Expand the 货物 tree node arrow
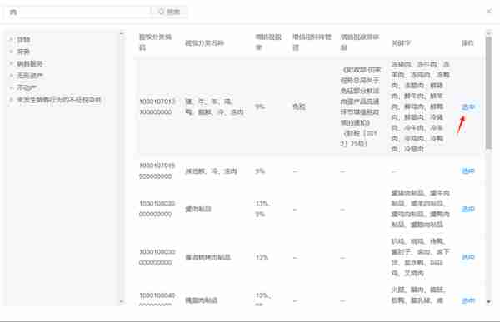Image resolution: width=500 pixels, height=322 pixels. pyautogui.click(x=11, y=39)
